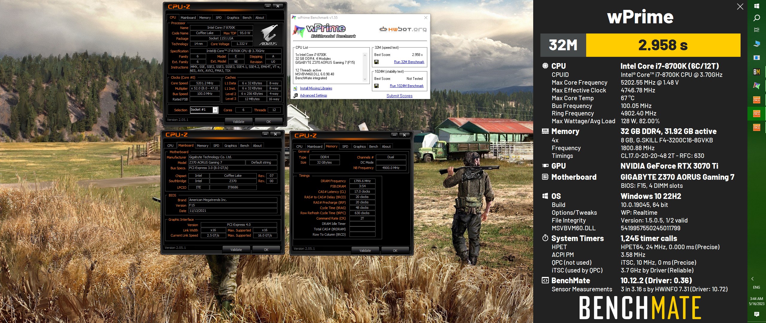Click the highlighted active CPU-Z taskbar icon

(757, 114)
